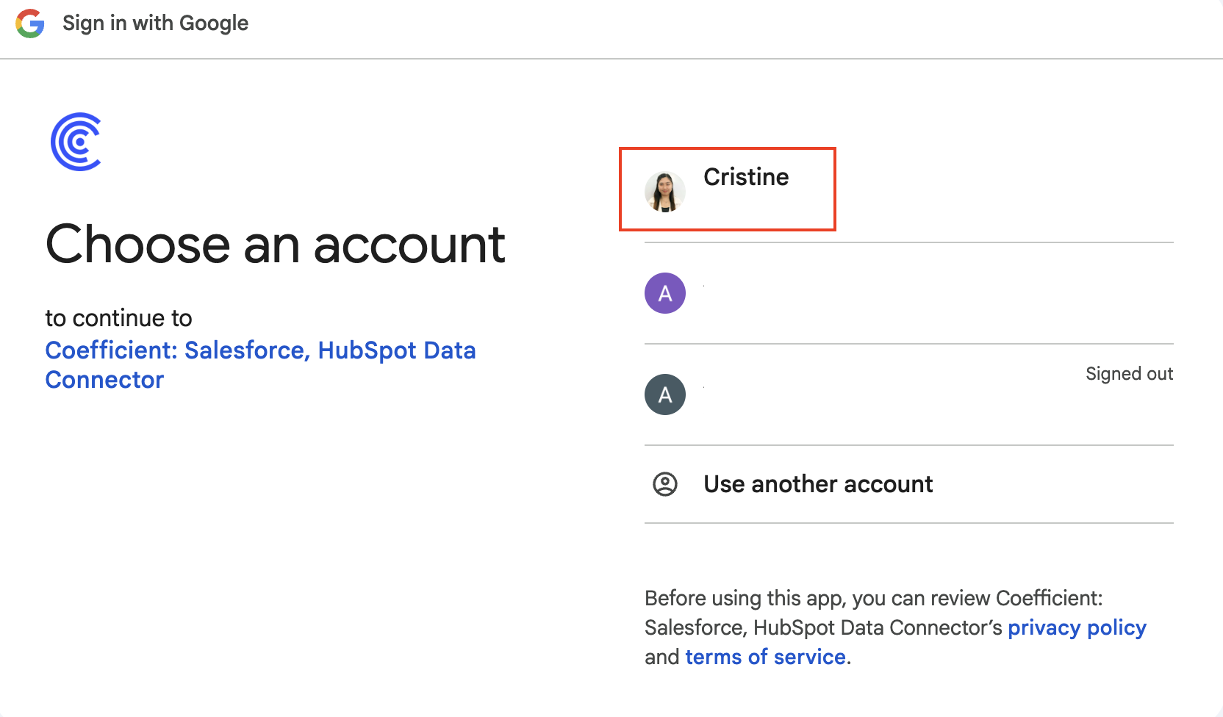
Task: Click the Sign in with Google title
Action: click(155, 24)
